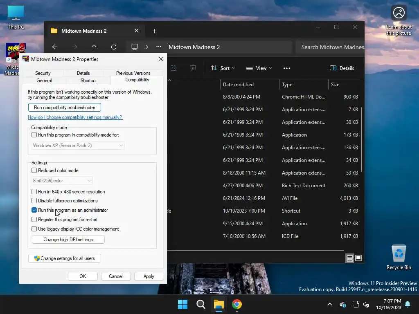Enable compatibility mode checkbox

[x=34, y=135]
